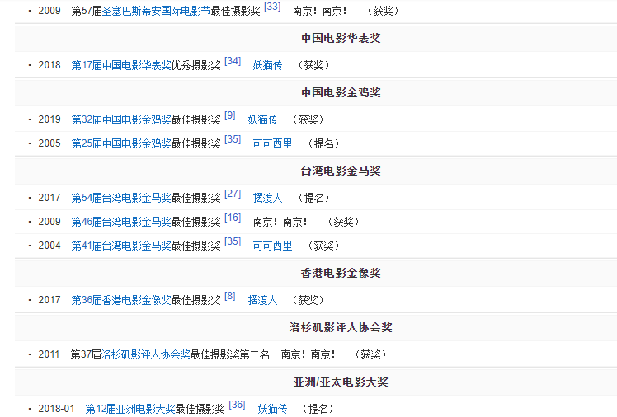The height and width of the screenshot is (417, 617).
Task: Open citation [36] in the 2018-01 row
Action: pyautogui.click(x=237, y=405)
